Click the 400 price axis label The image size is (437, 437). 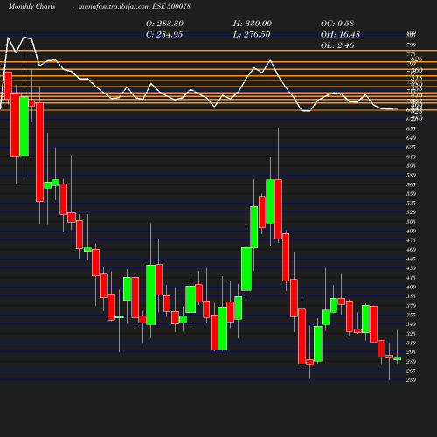point(411,287)
